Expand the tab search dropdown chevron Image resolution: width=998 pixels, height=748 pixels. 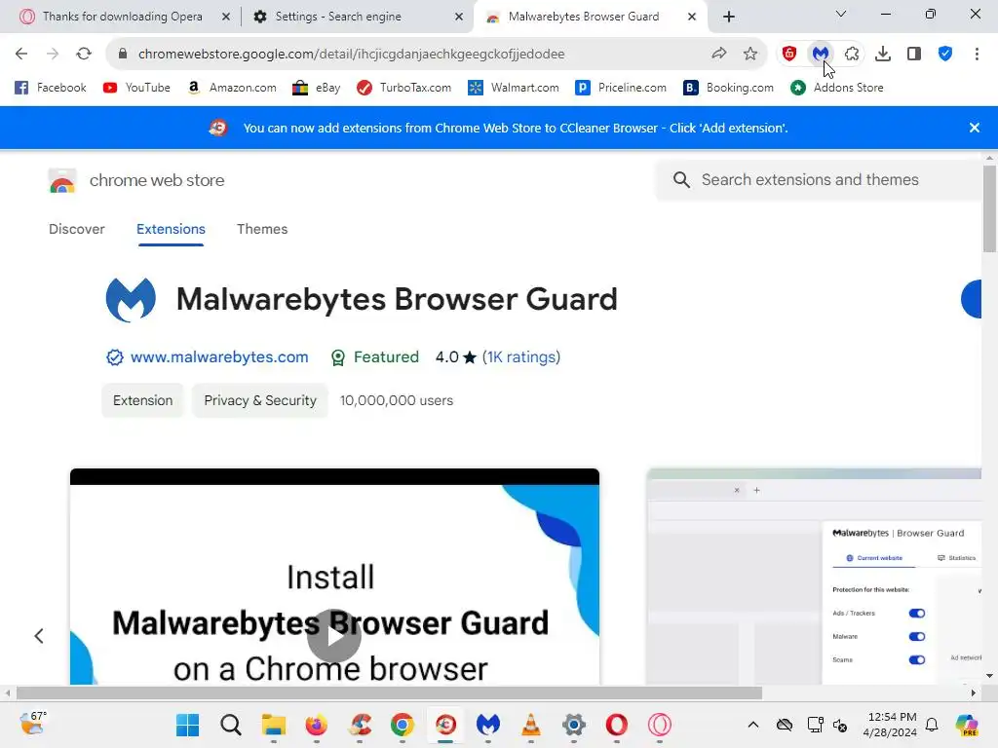pos(841,14)
